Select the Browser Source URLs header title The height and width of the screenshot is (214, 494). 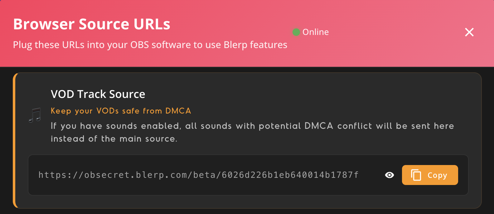click(x=91, y=24)
